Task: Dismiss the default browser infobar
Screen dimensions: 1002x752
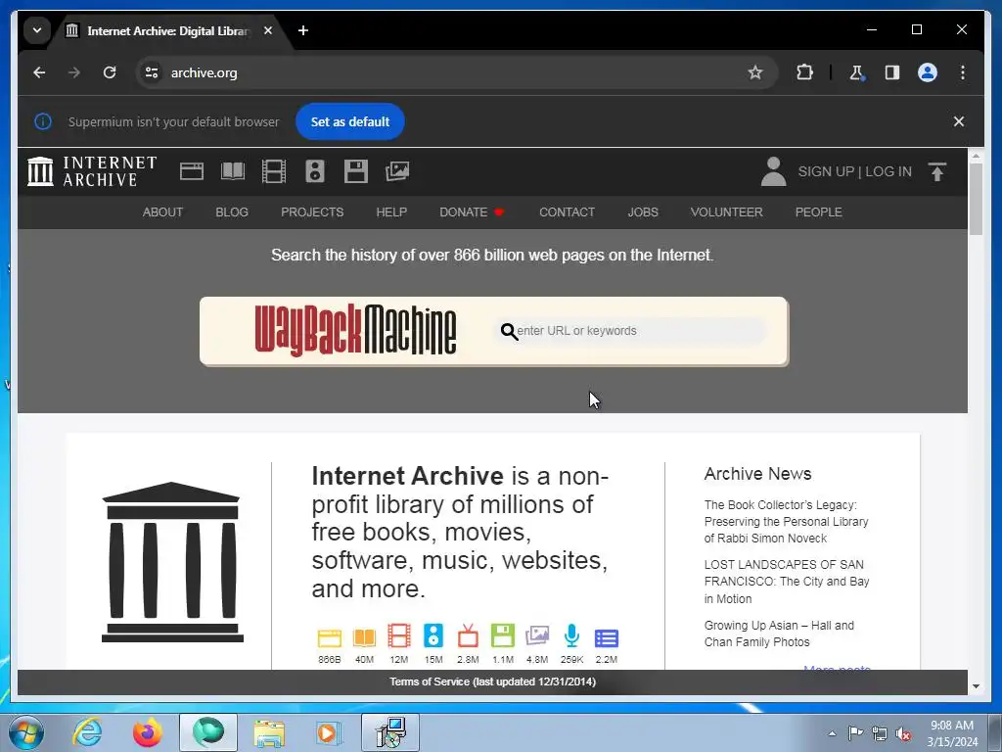Action: coord(959,121)
